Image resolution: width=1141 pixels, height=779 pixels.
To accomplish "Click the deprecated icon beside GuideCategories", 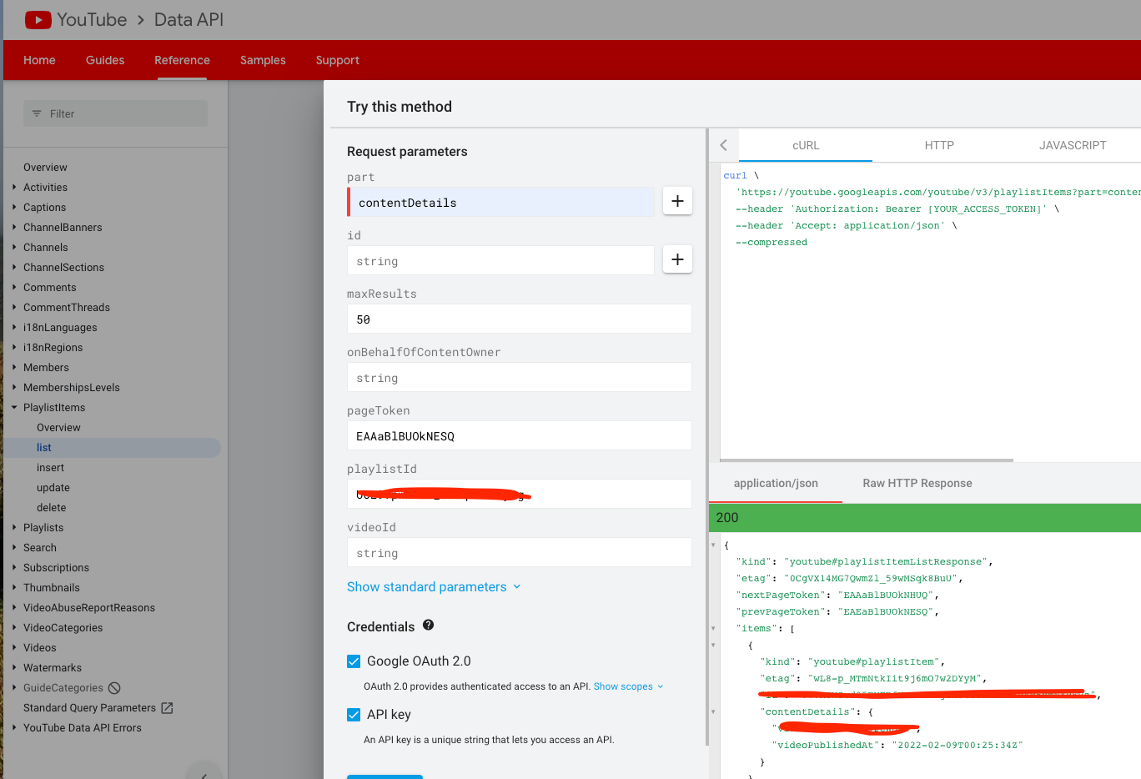I will (x=114, y=688).
